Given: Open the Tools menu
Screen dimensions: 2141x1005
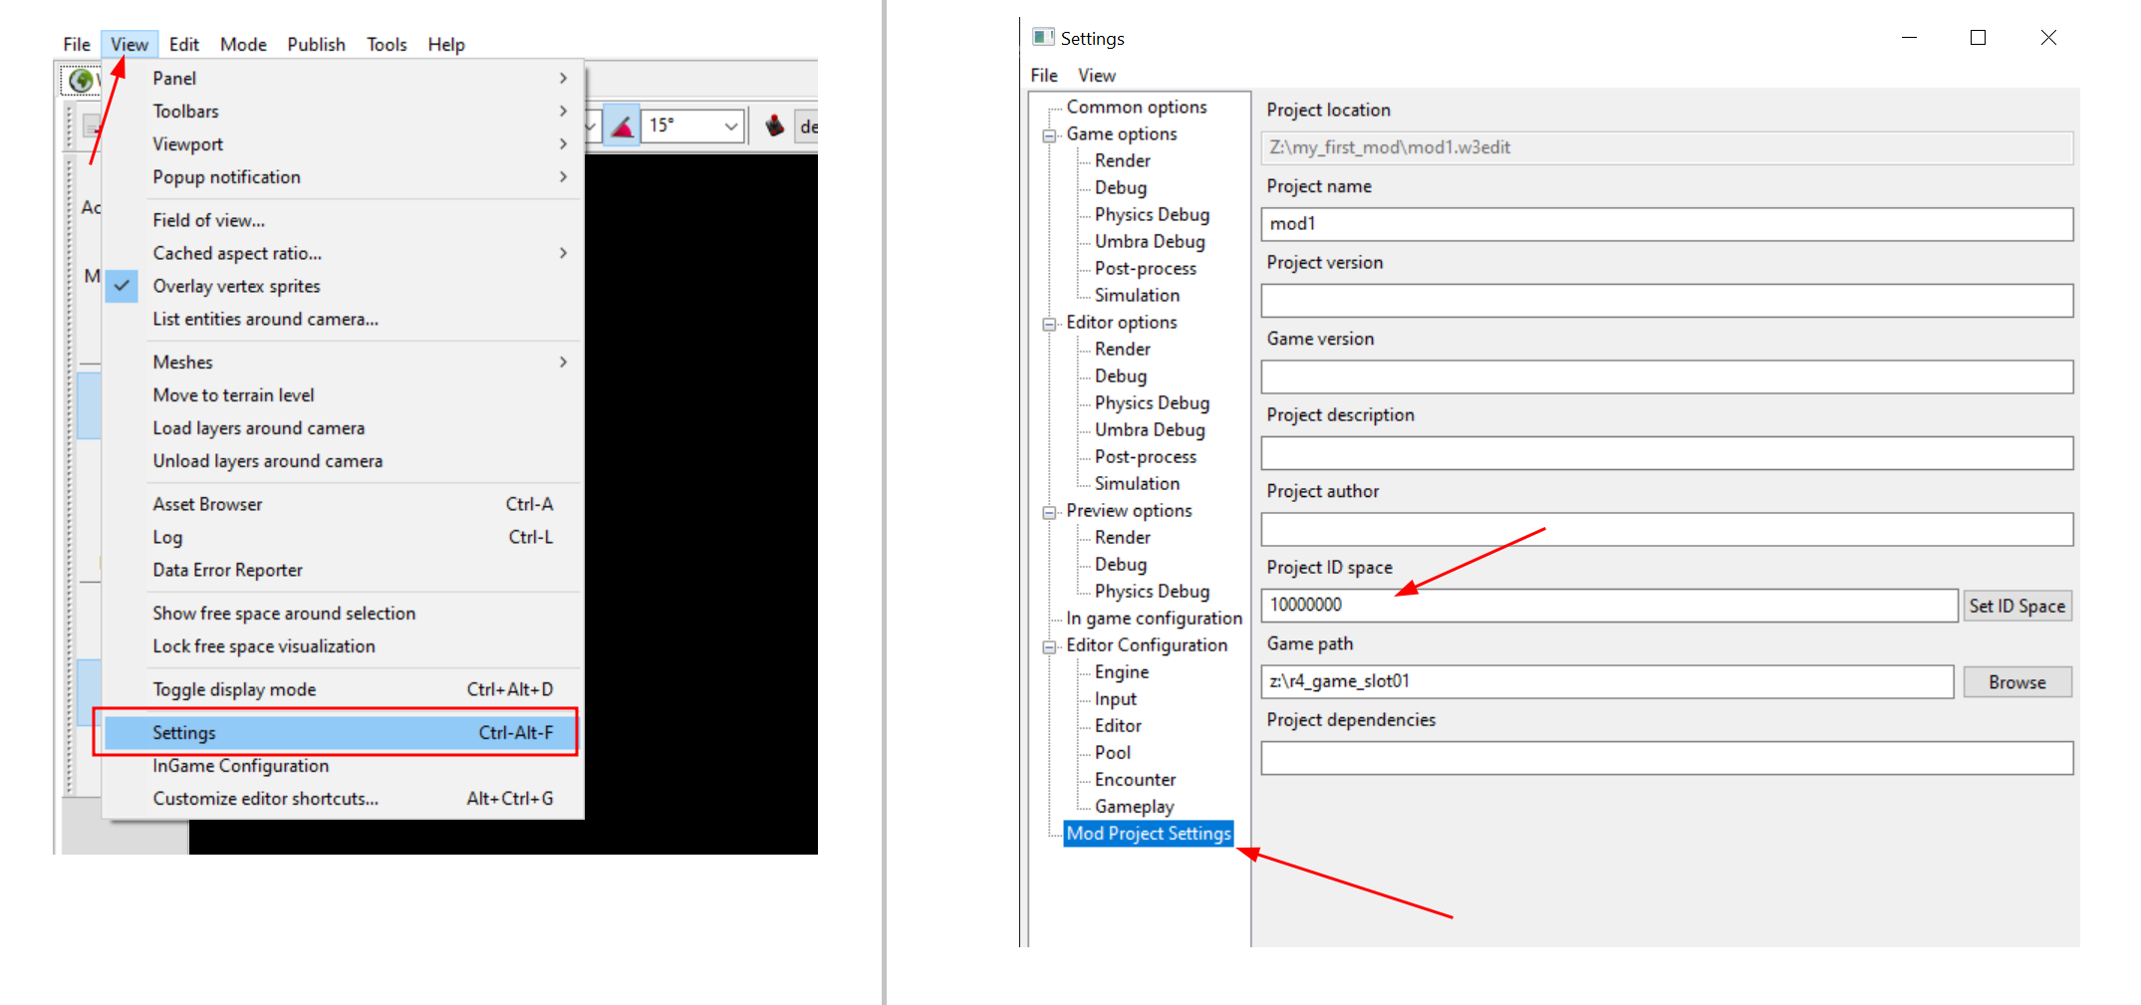Looking at the screenshot, I should coord(387,44).
